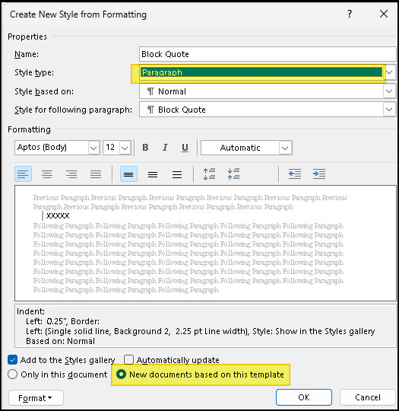Close the Create New Style dialog
Image resolution: width=399 pixels, height=411 pixels.
click(x=384, y=14)
